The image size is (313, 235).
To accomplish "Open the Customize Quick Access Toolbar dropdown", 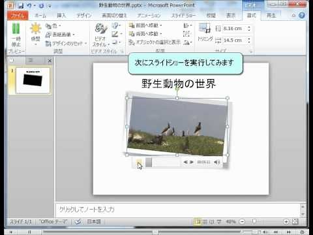I will 50,6.
